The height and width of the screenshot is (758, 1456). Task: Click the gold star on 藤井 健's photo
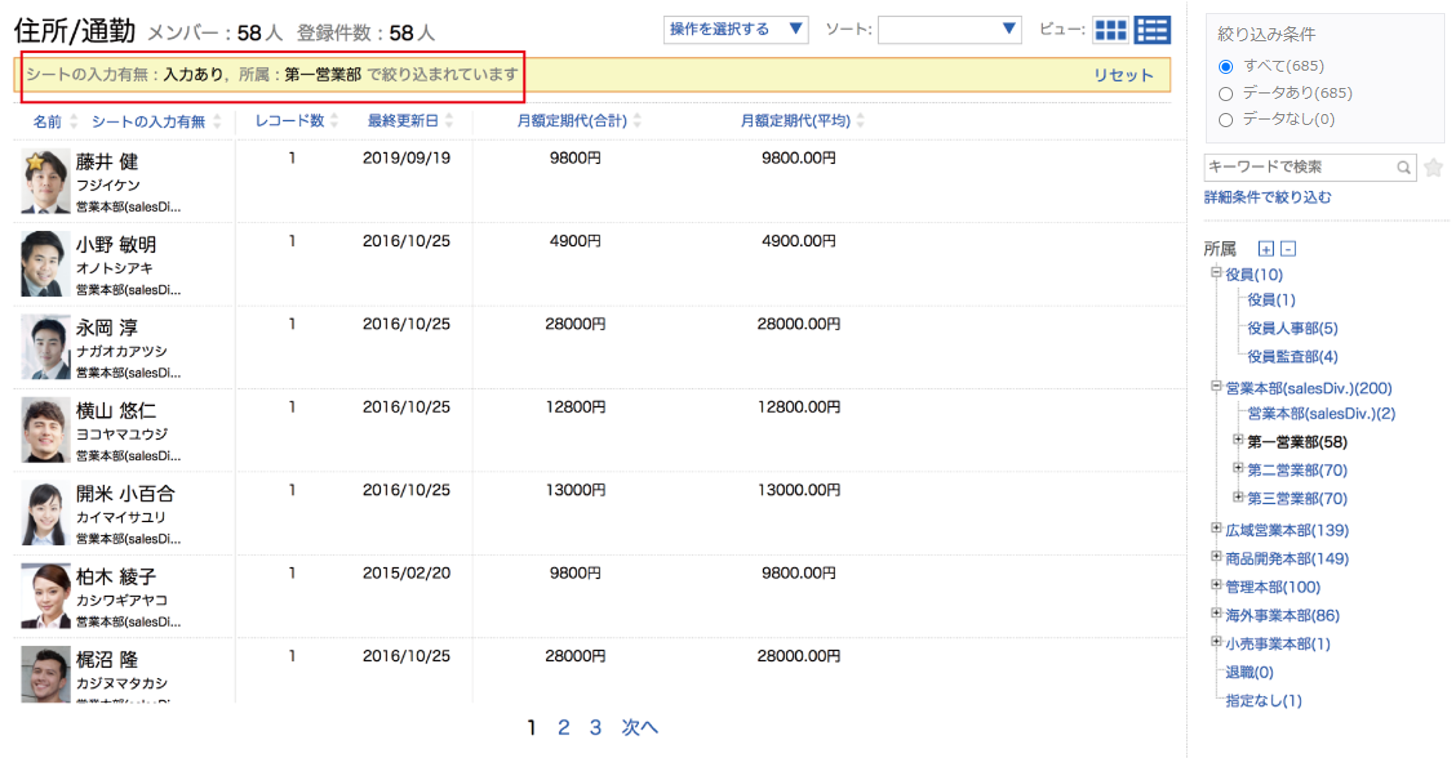pos(35,162)
